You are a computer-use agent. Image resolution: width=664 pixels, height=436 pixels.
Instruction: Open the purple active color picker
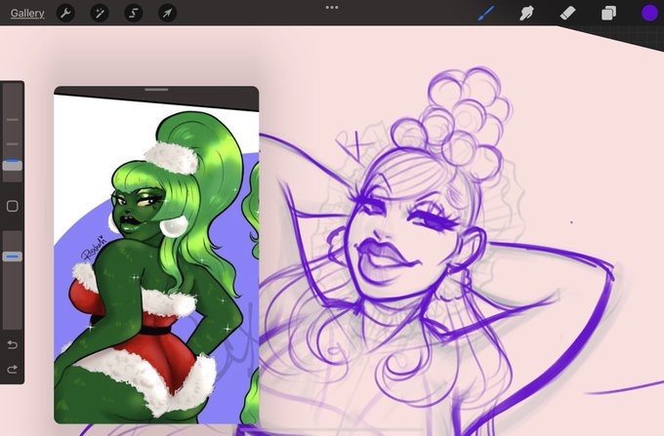(x=649, y=13)
